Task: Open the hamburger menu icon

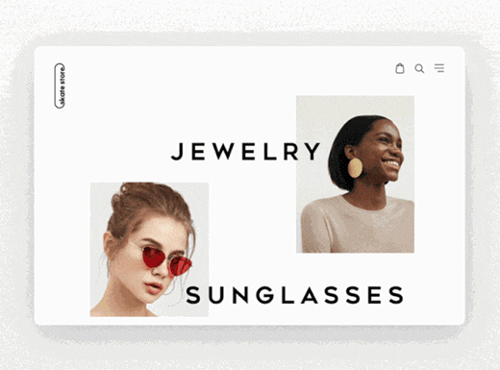Action: (439, 68)
